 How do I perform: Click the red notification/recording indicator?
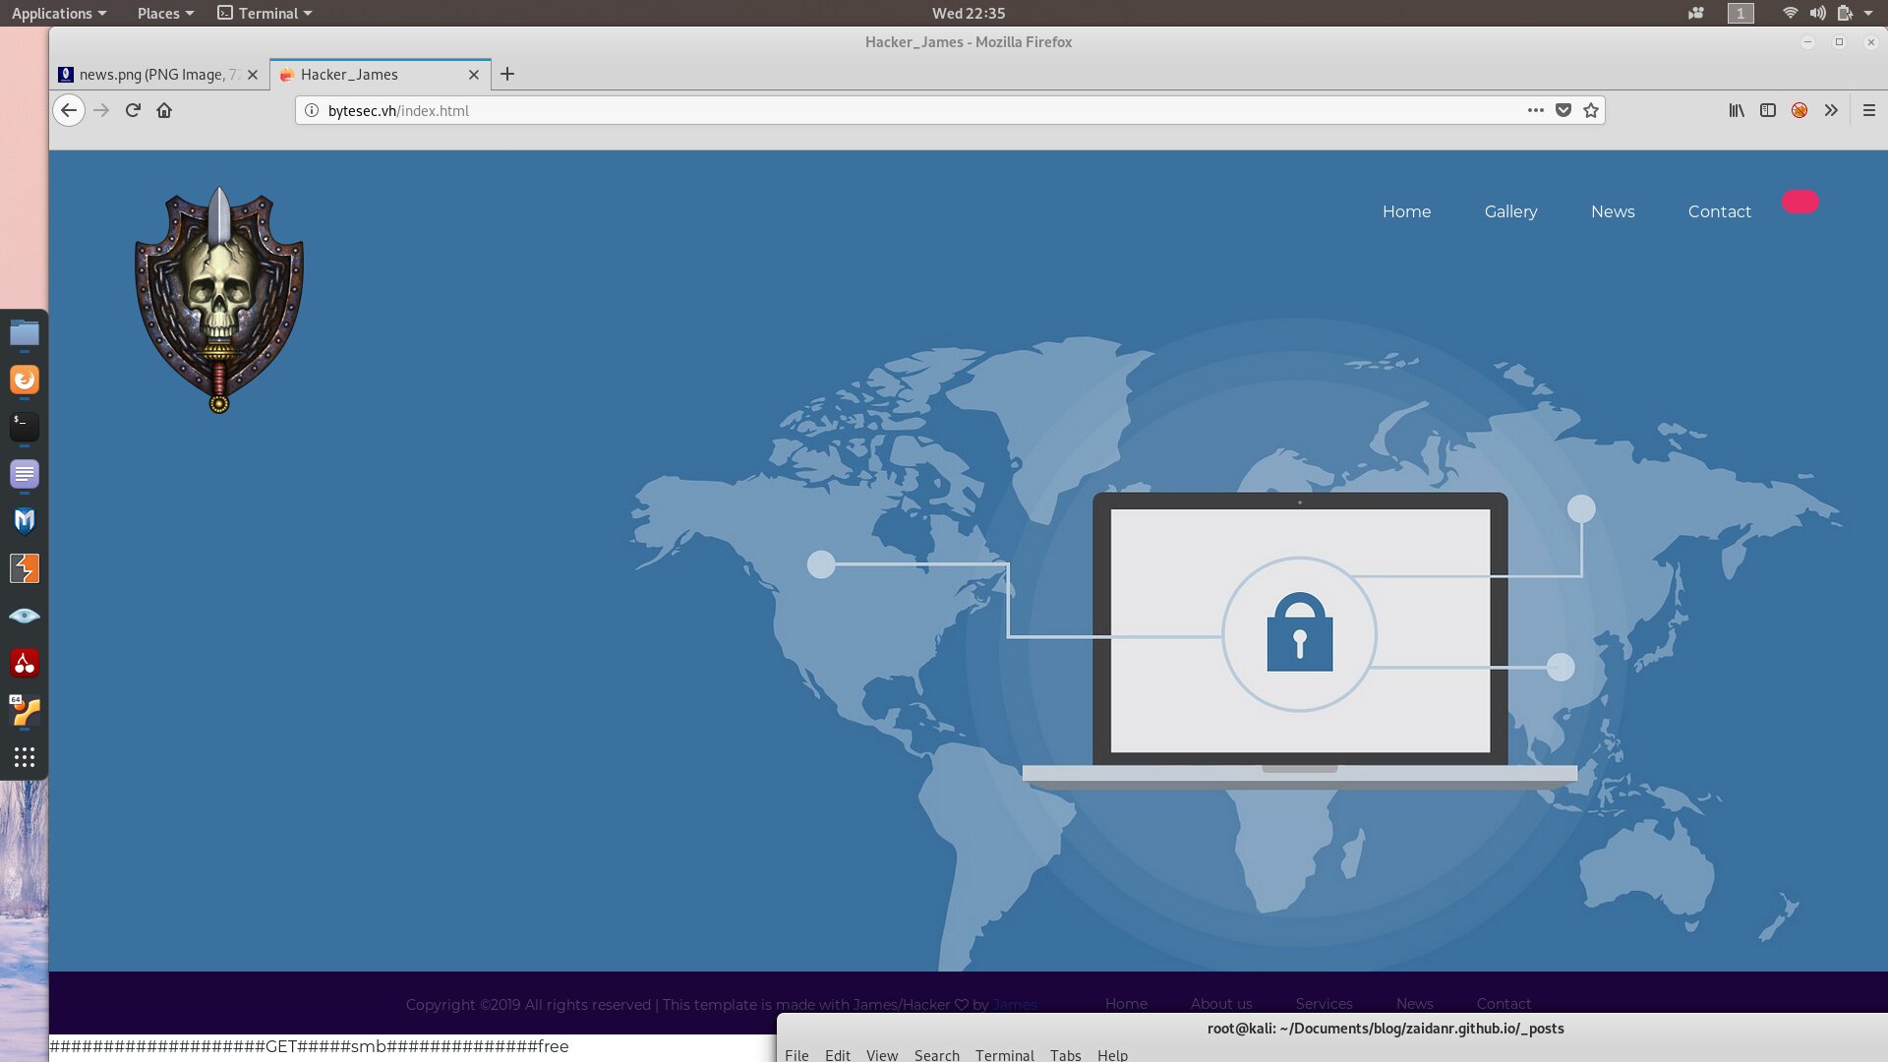pyautogui.click(x=1801, y=201)
